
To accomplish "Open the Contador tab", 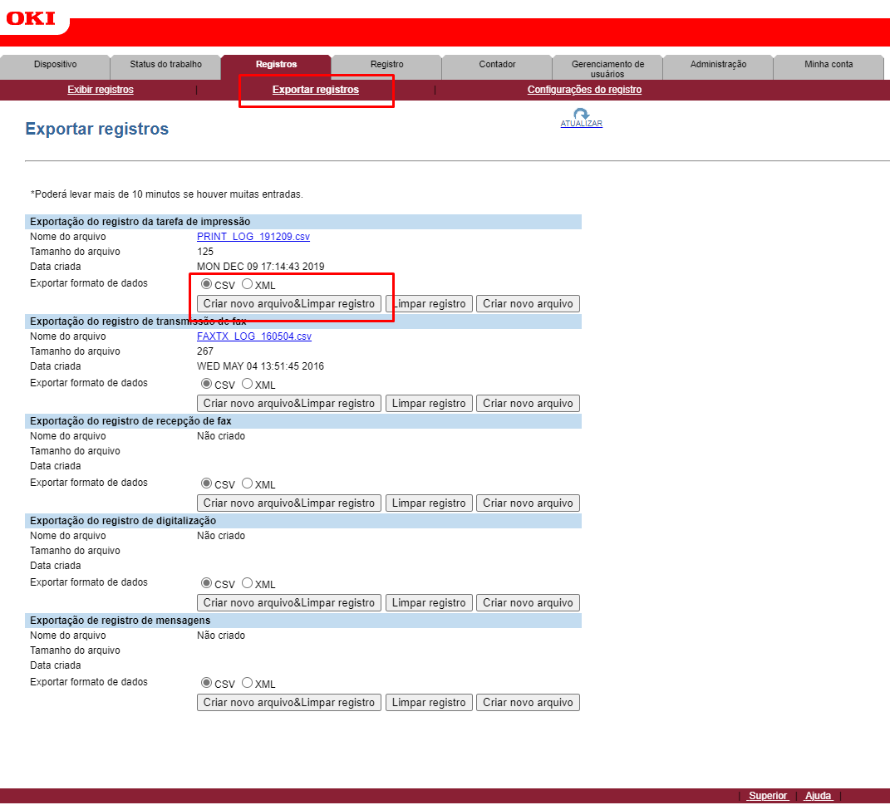I will point(497,65).
